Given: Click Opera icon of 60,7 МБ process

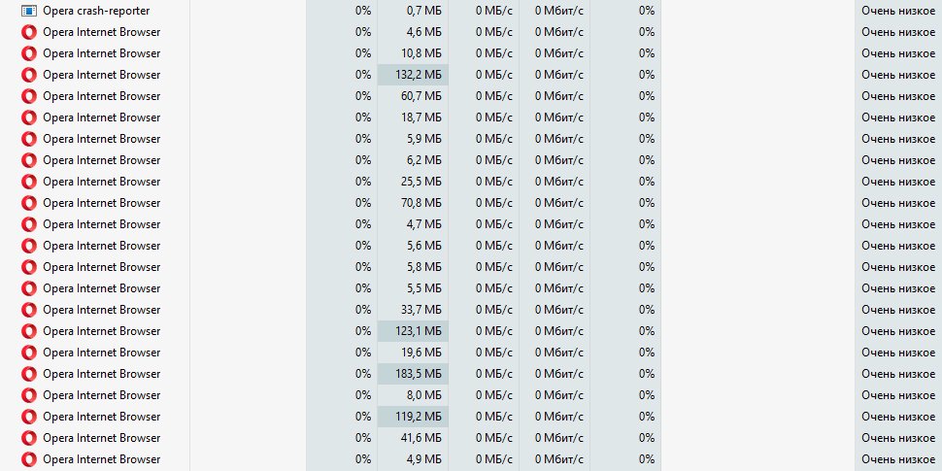Looking at the screenshot, I should tap(29, 96).
